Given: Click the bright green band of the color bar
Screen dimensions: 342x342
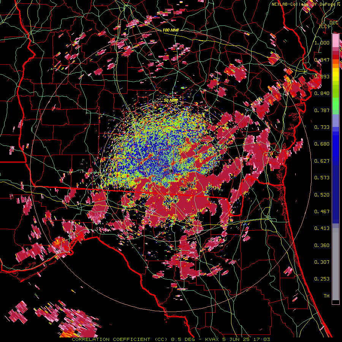Looking at the screenshot, I should tap(336, 104).
